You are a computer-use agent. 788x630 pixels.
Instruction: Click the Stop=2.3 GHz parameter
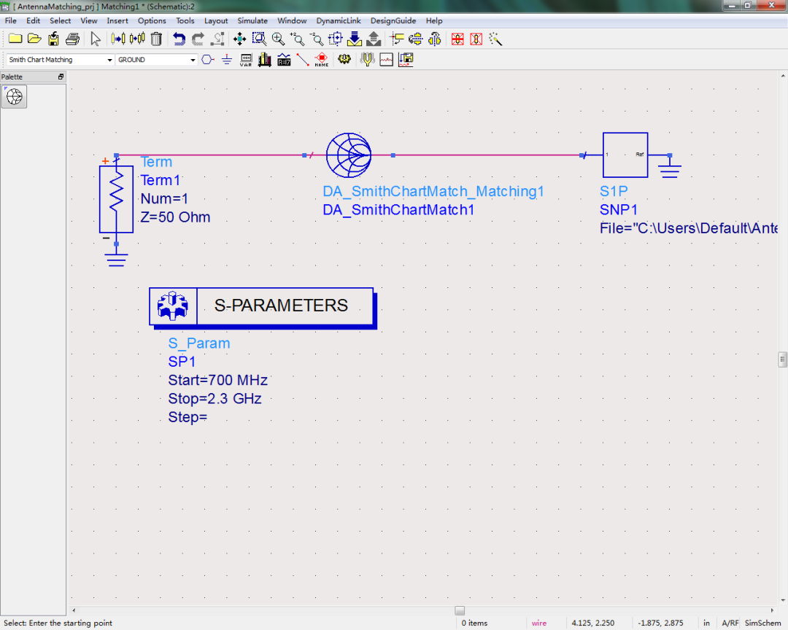(x=215, y=398)
